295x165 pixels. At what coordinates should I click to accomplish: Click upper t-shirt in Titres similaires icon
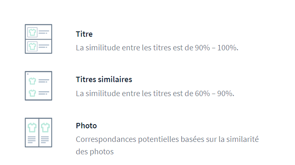tap(32, 81)
